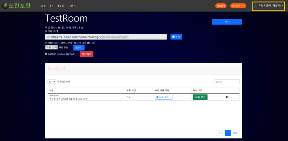This screenshot has height=141, width=288.
Task: Open the gear settings dropdown in row
Action: [228, 97]
